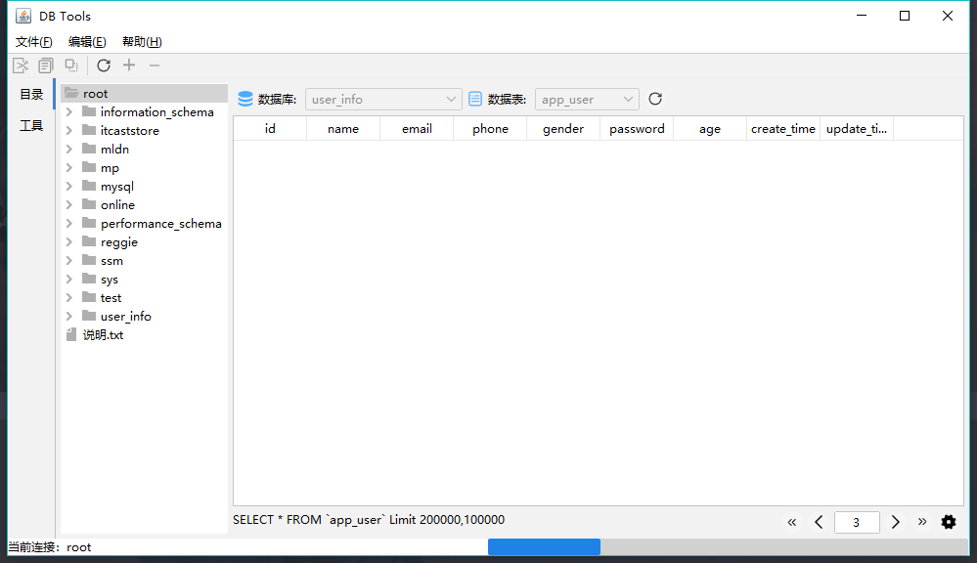The height and width of the screenshot is (563, 977).
Task: Go to the first page
Action: point(792,522)
